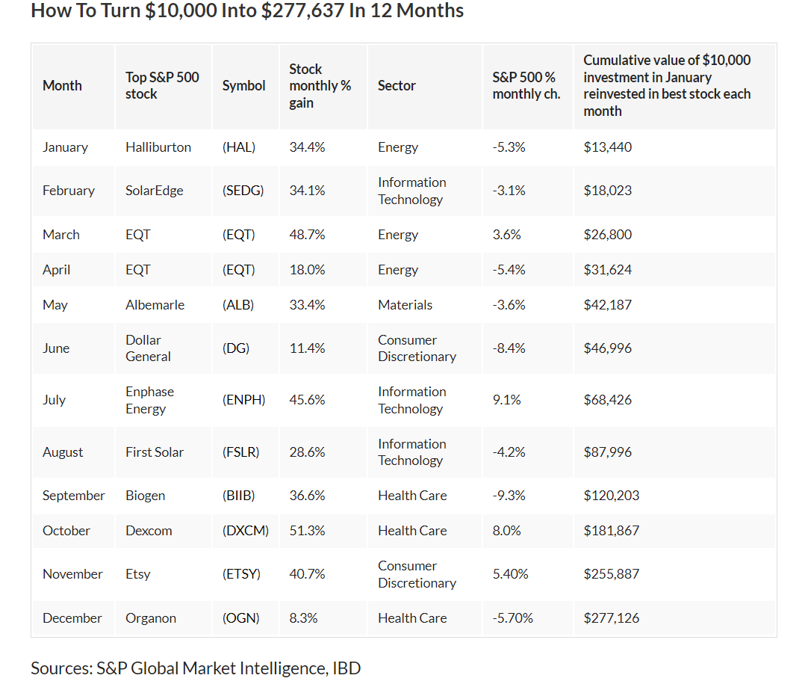Select the Biogen stock cell
Image resolution: width=811 pixels, height=690 pixels.
click(146, 496)
